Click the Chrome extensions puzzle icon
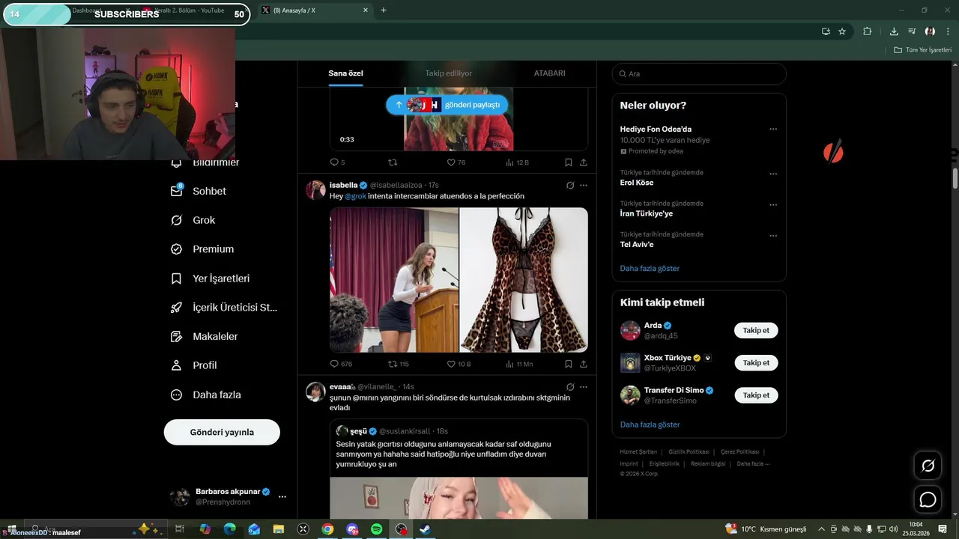Screen dimensions: 959x539 (x=867, y=31)
